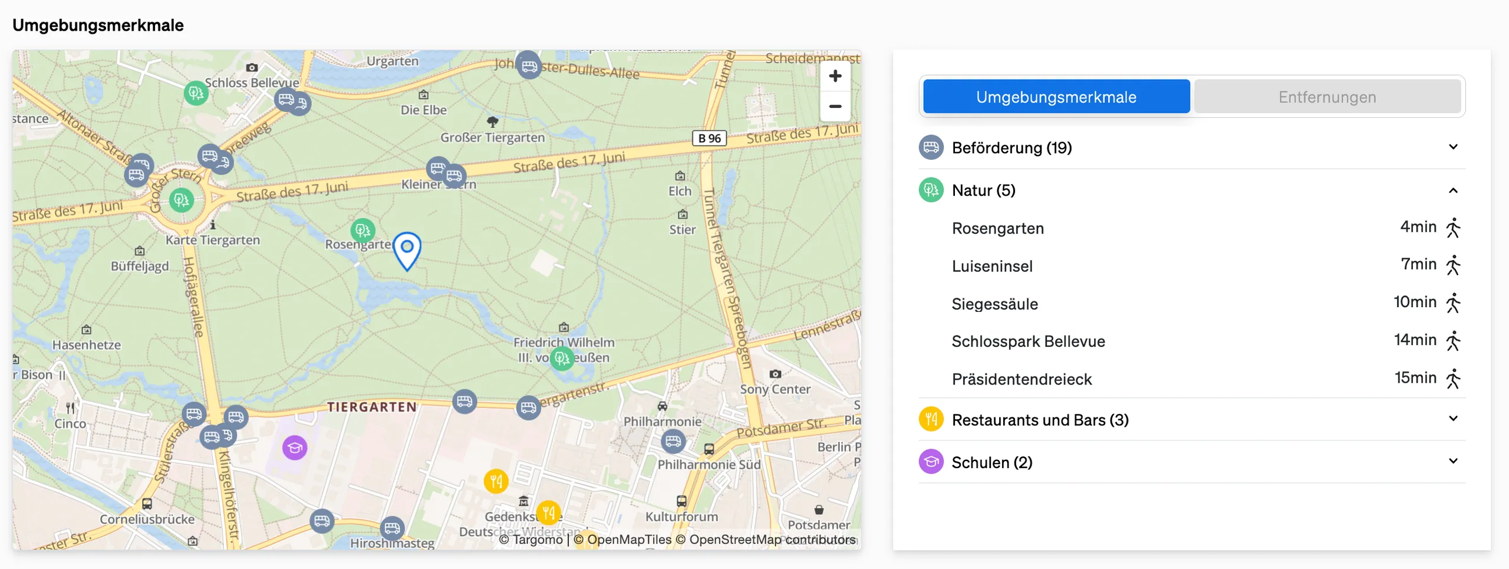Click the green nature marker near Schloss Bellevue
This screenshot has height=569, width=1509.
(196, 93)
